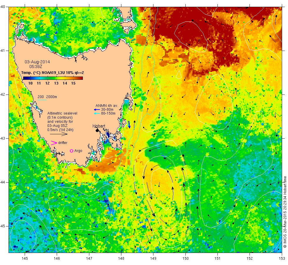Viewport: 288px width, 265px height.
Task: Click the 'Argo' legend label
Action: pos(78,151)
